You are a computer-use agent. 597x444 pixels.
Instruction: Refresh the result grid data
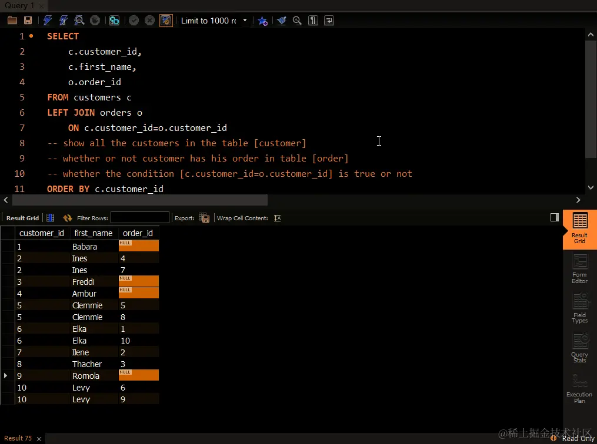click(x=68, y=218)
